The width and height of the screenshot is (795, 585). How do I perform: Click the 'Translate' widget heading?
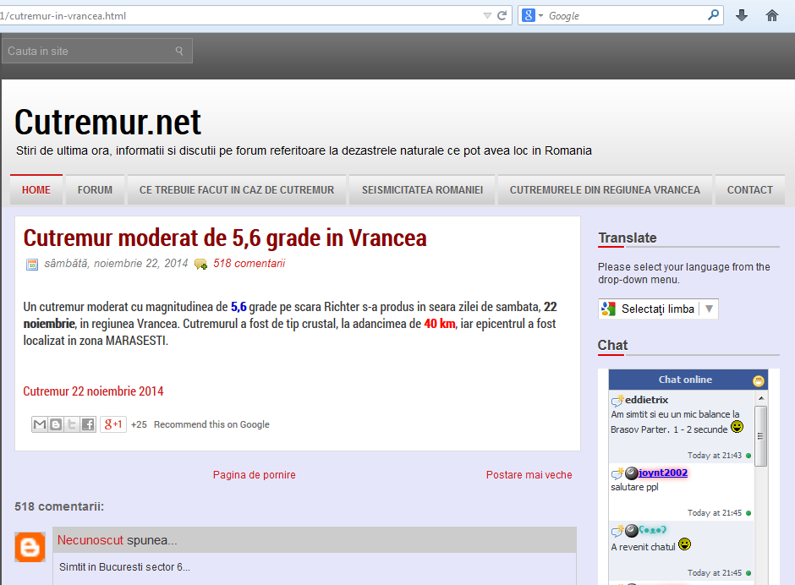coord(628,238)
